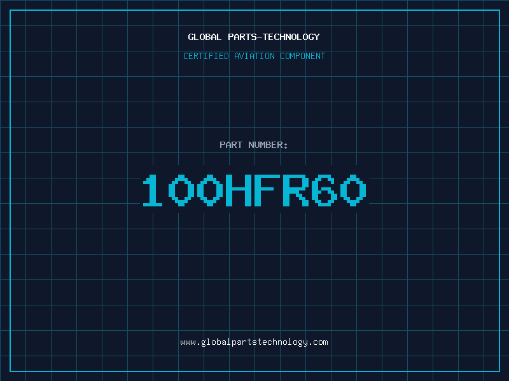Click the first zero after the 1
Viewport: 509px width, 381px height.
pyautogui.click(x=181, y=190)
